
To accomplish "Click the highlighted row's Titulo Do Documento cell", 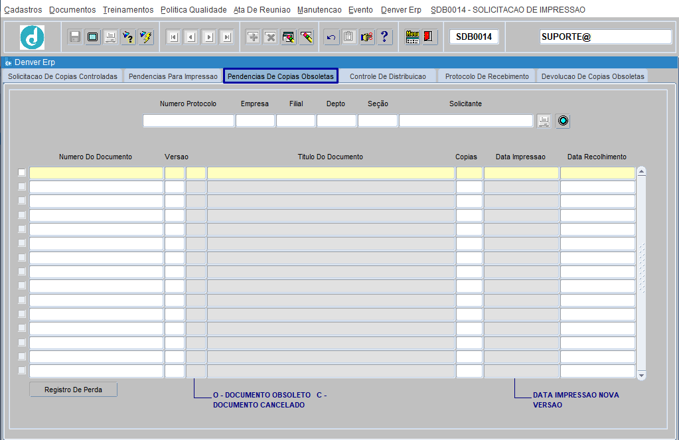I will [x=331, y=173].
